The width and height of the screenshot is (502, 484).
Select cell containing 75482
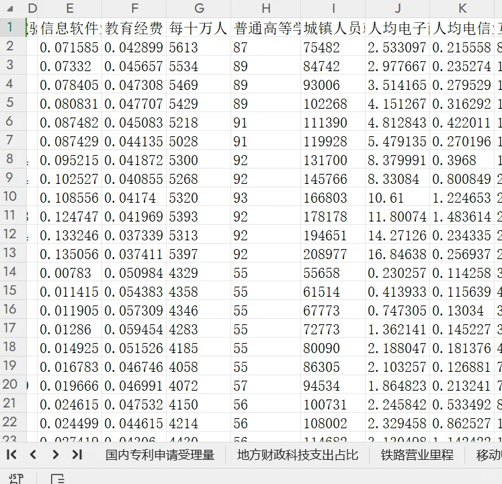[x=333, y=47]
